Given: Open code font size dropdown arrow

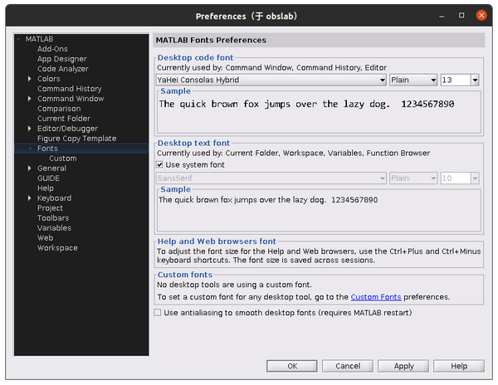Looking at the screenshot, I should (x=475, y=80).
